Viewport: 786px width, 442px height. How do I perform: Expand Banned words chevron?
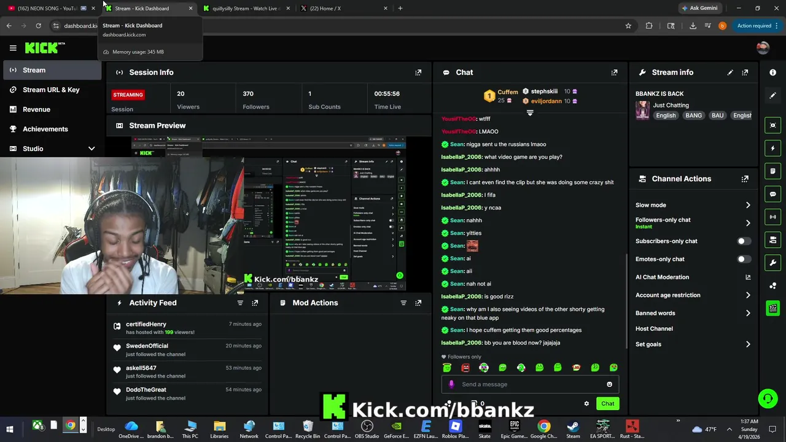click(748, 313)
